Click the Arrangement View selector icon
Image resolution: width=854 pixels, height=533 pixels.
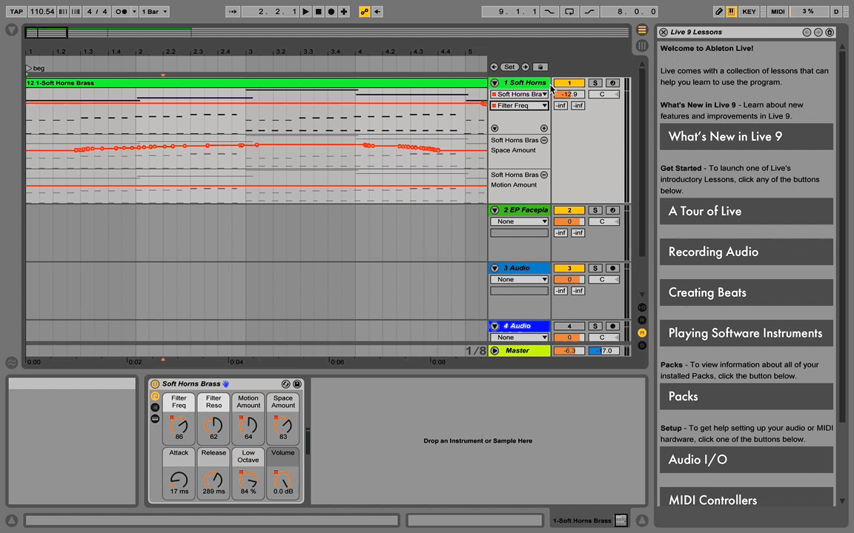point(641,30)
